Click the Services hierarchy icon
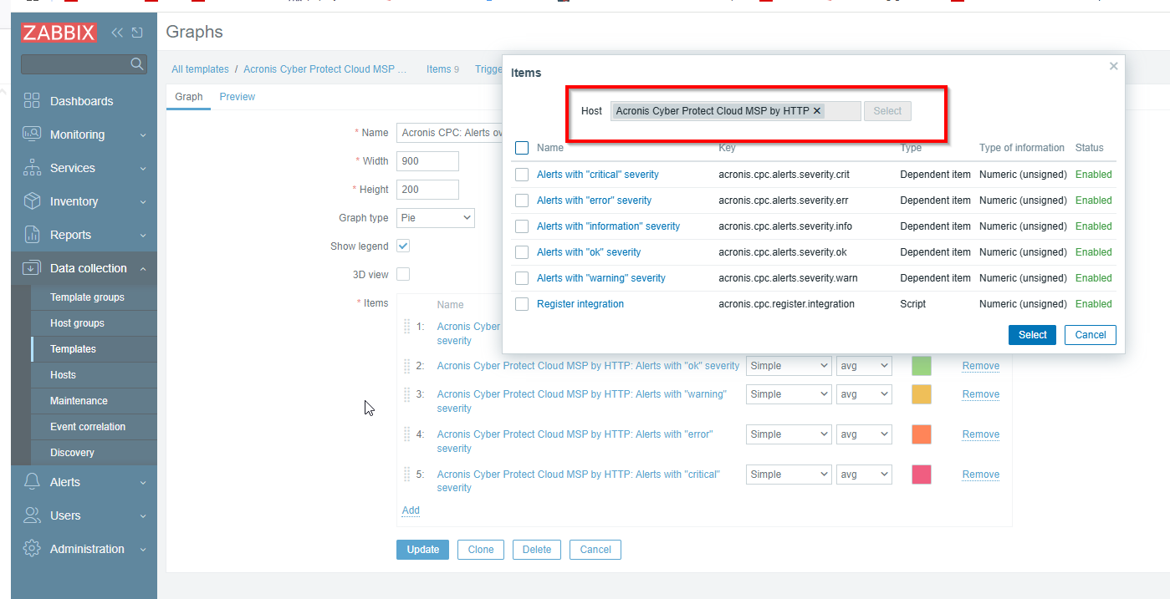Viewport: 1170px width, 599px height. [x=32, y=168]
